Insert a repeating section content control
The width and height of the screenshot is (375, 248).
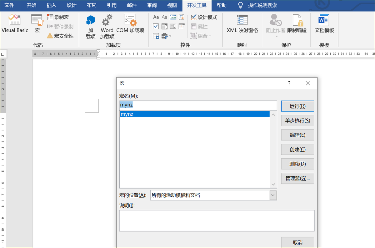(x=156, y=36)
